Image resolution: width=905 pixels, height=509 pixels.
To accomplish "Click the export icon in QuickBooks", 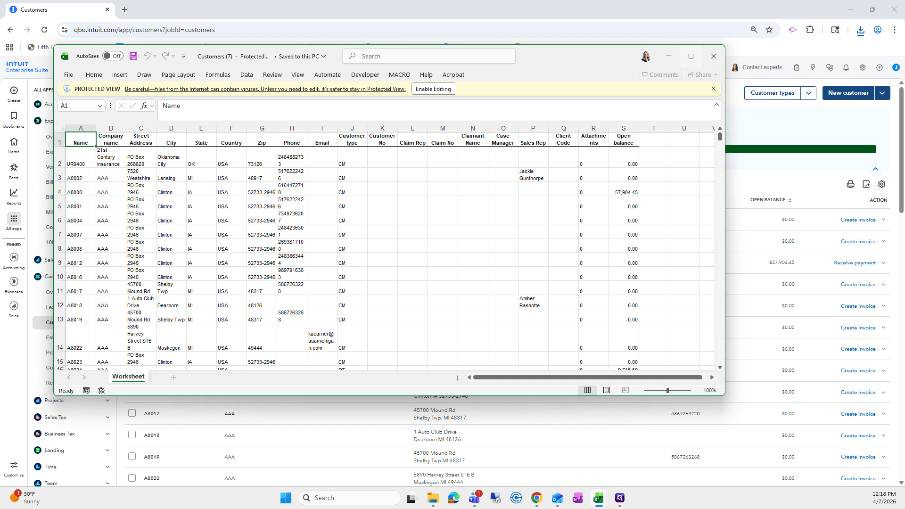I will tap(866, 184).
